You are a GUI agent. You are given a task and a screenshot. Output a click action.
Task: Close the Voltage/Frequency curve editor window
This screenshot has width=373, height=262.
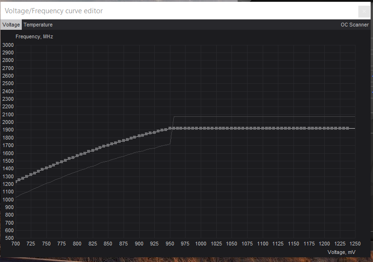364,11
